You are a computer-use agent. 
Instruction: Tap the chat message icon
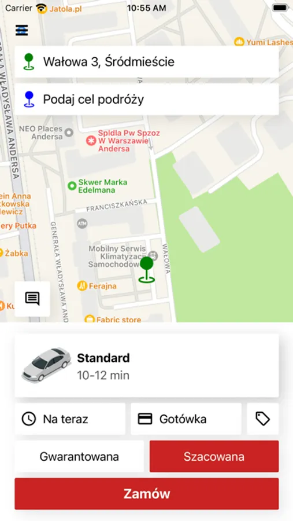(32, 299)
